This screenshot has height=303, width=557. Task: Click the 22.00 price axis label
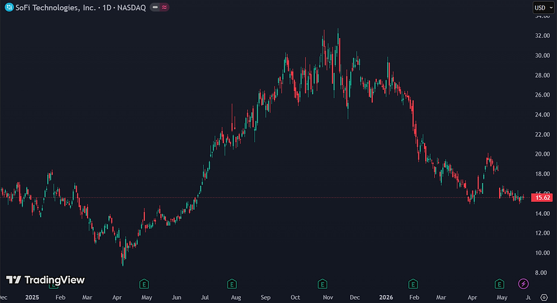pos(542,135)
